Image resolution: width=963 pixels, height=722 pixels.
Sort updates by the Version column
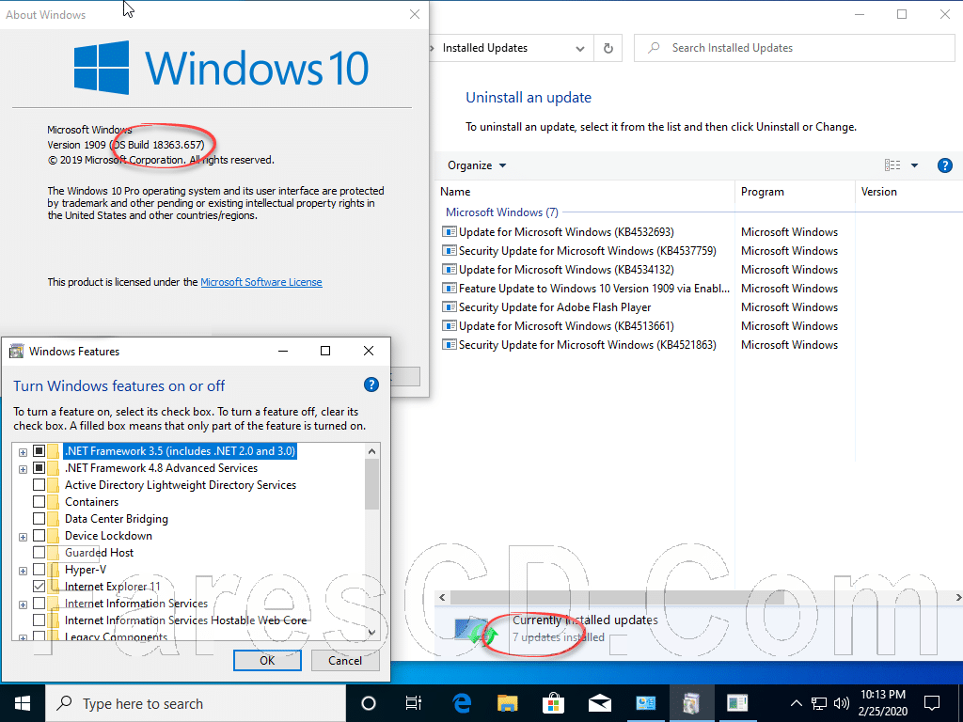(x=908, y=192)
